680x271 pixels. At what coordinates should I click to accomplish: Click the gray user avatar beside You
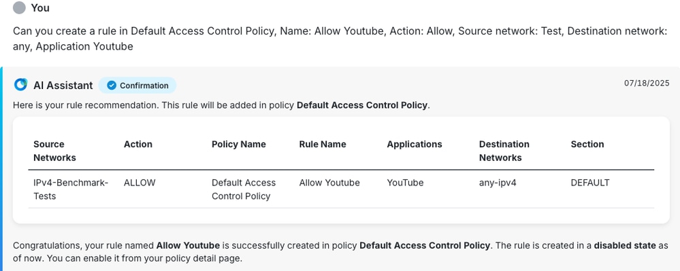[19, 7]
